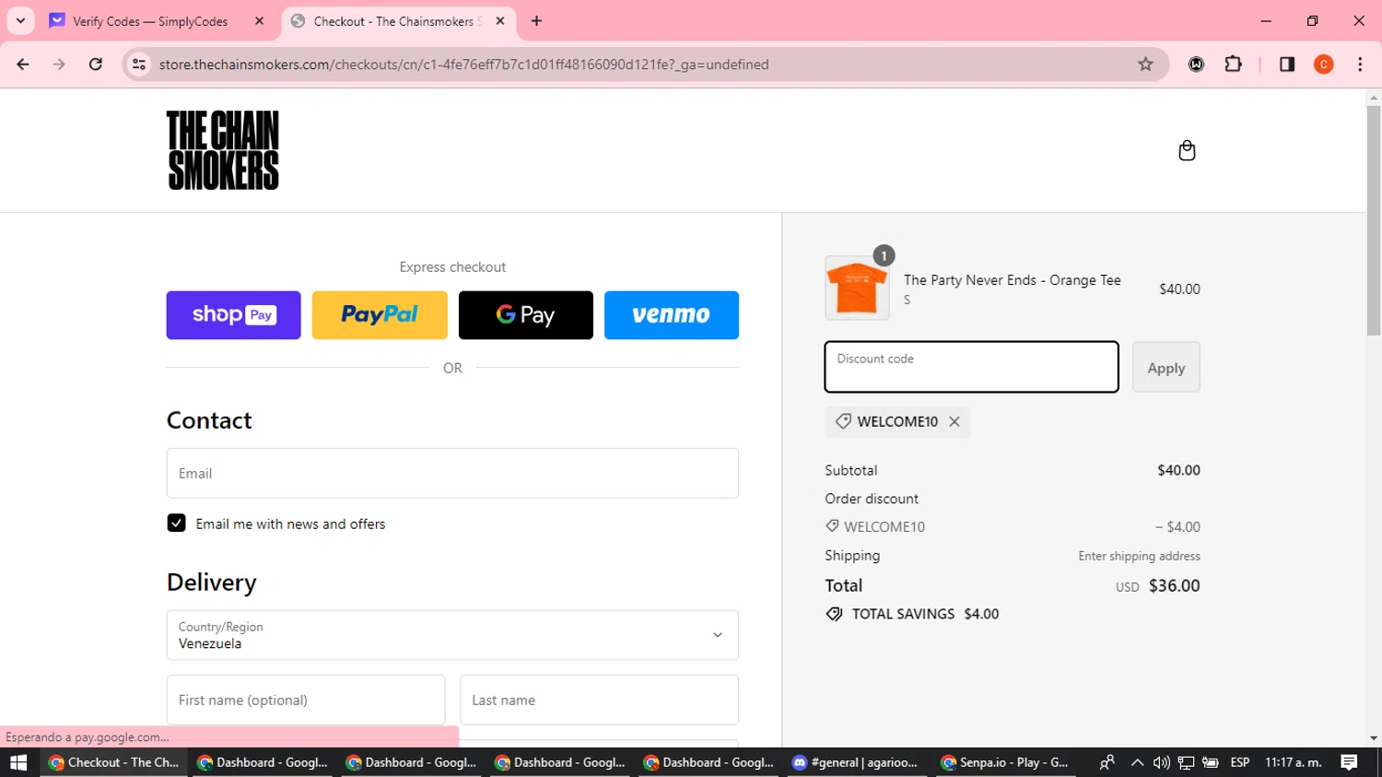Click the taskbar clock 11:17 a. m.
Screen dimensions: 1382x777
pyautogui.click(x=1294, y=762)
